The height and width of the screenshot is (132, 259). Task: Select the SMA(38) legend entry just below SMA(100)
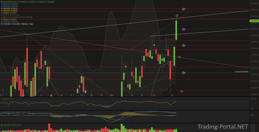10,13
